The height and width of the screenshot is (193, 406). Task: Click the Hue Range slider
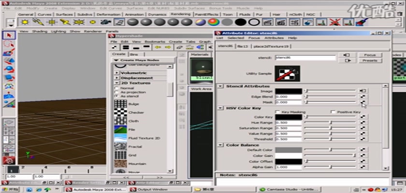pyautogui.click(x=330, y=123)
